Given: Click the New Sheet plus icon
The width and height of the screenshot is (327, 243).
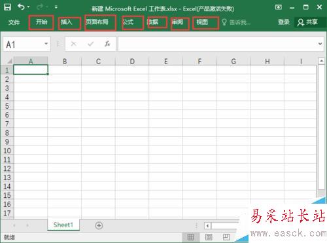Looking at the screenshot, I should pos(99,225).
